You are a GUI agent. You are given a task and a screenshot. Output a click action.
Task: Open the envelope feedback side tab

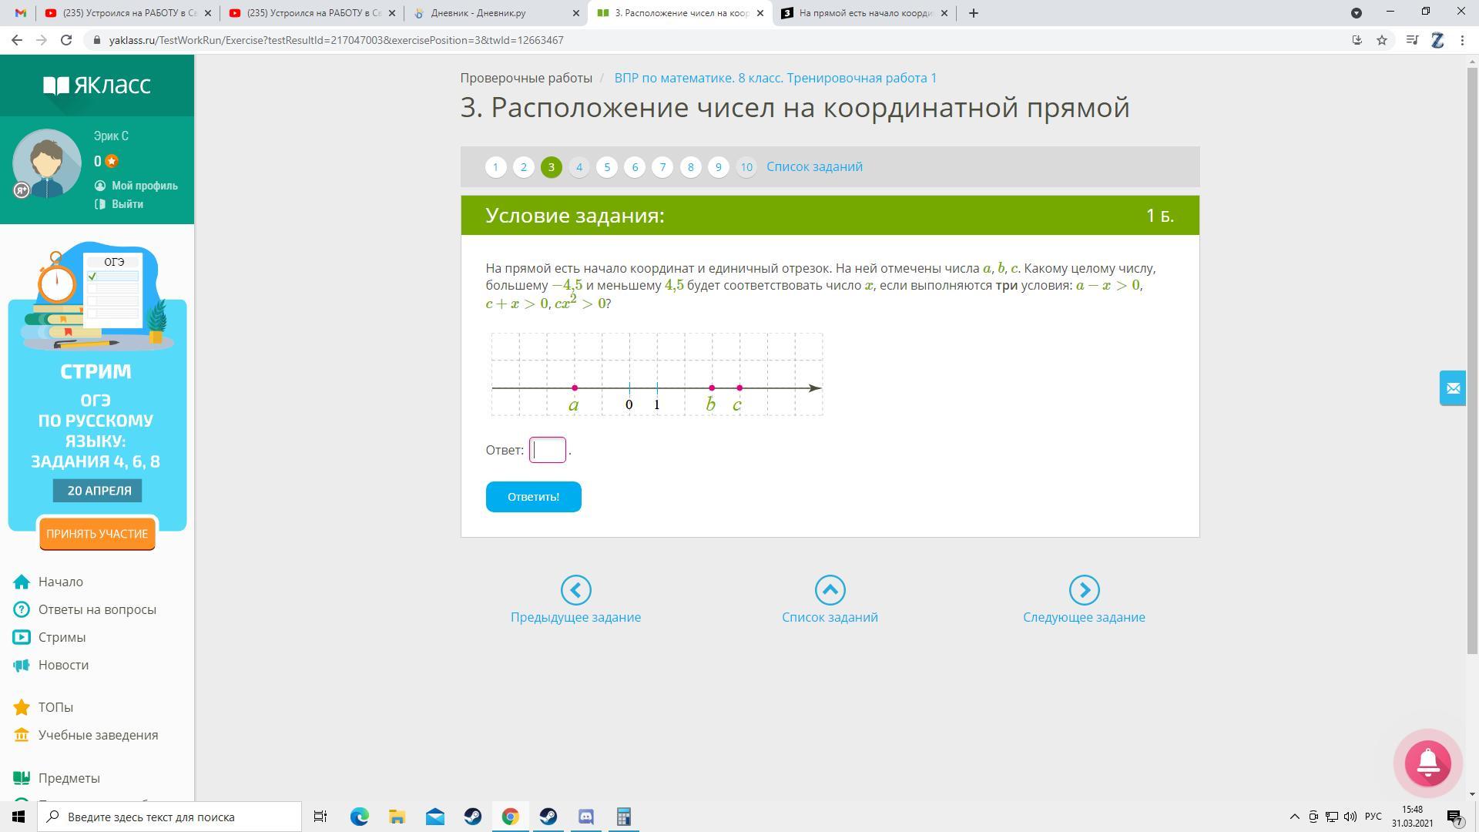pos(1453,388)
